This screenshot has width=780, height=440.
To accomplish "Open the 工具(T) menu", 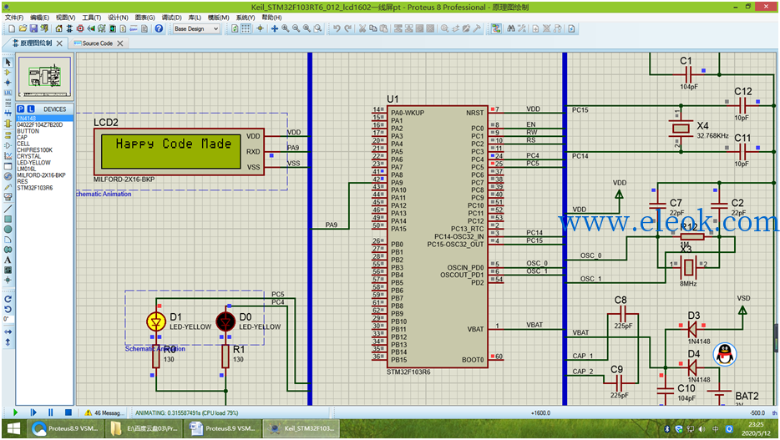I will 91,18.
